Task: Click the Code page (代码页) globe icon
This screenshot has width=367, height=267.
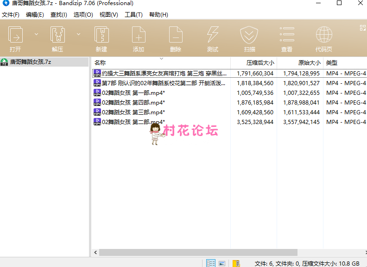Action: click(324, 35)
